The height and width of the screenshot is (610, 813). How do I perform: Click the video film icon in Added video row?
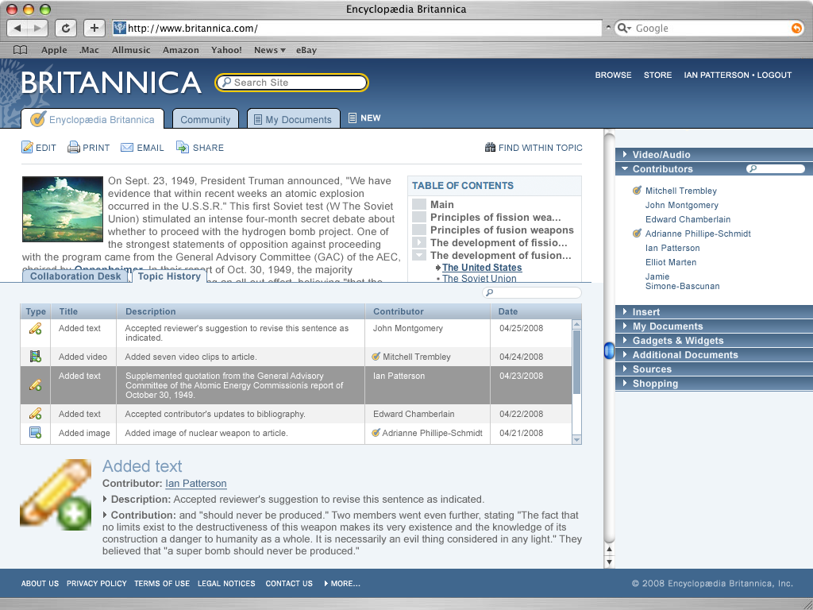(35, 357)
